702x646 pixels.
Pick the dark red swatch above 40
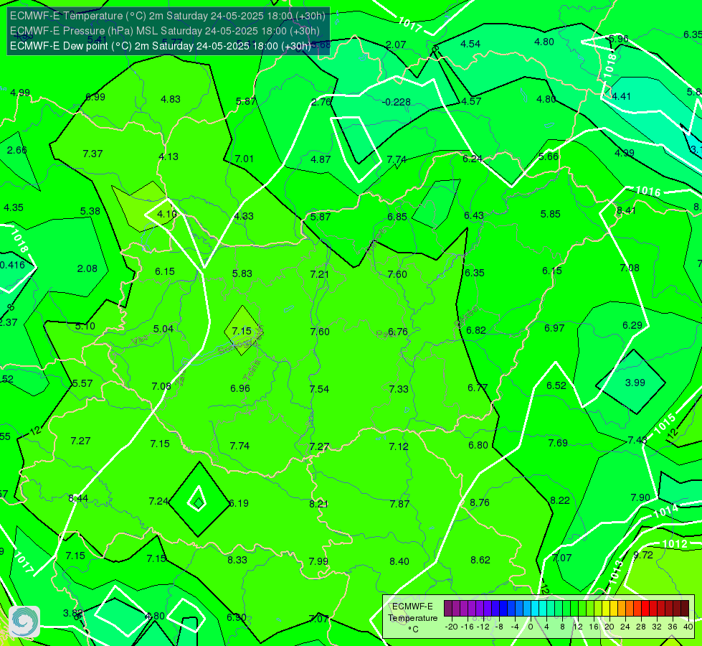pos(685,609)
